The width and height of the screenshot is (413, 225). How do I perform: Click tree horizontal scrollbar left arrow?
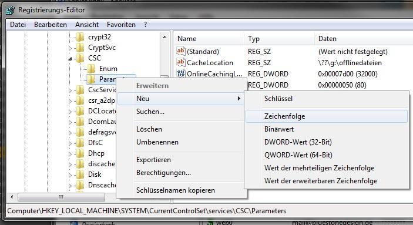point(12,197)
